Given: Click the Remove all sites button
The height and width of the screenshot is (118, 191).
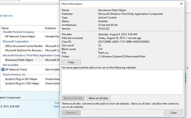Looking at the screenshot, I should (x=73, y=98).
